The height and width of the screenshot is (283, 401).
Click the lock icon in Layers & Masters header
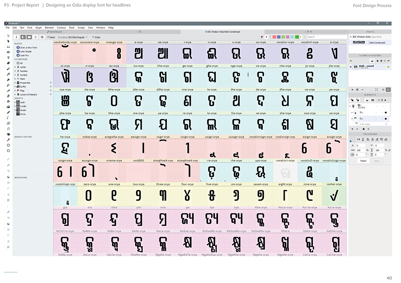pos(377,61)
